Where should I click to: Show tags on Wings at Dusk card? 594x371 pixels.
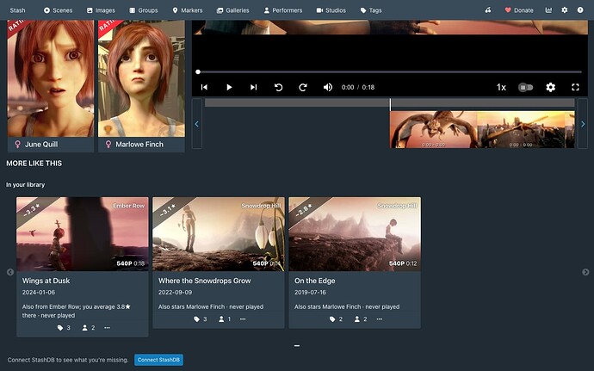click(64, 328)
